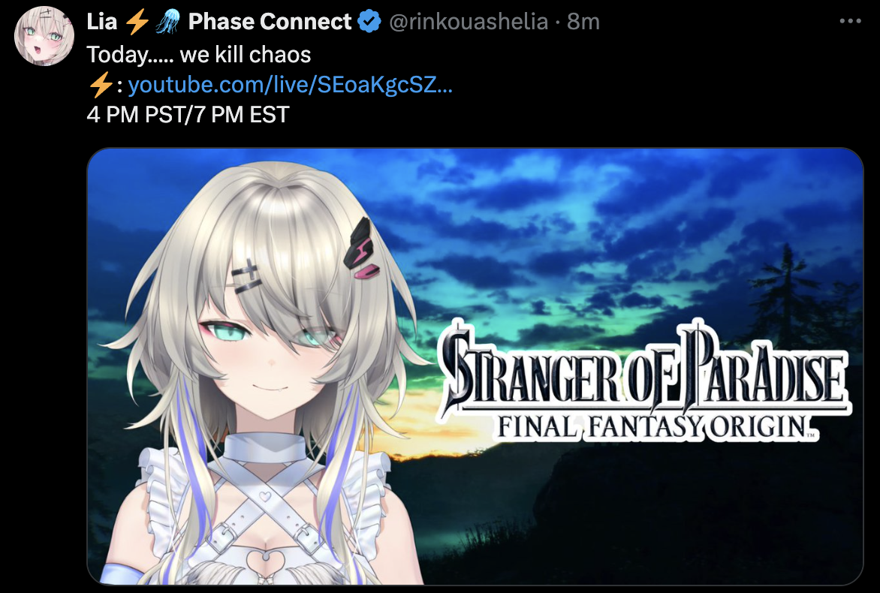880x593 pixels.
Task: Click the lightning emoji before the YouTube link
Action: [101, 86]
